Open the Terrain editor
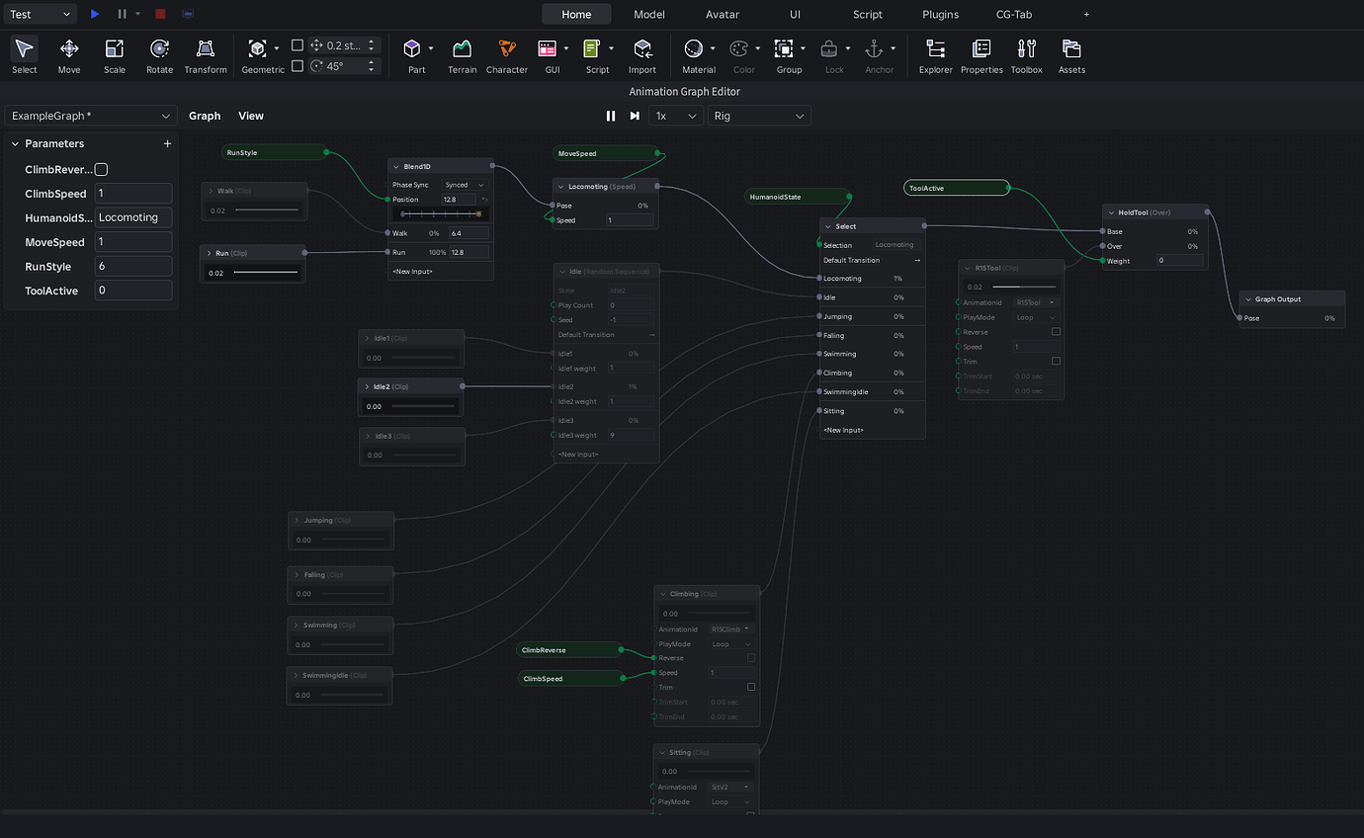 pos(462,55)
